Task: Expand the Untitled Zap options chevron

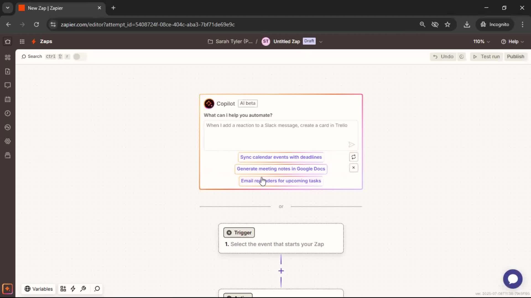Action: click(x=321, y=42)
